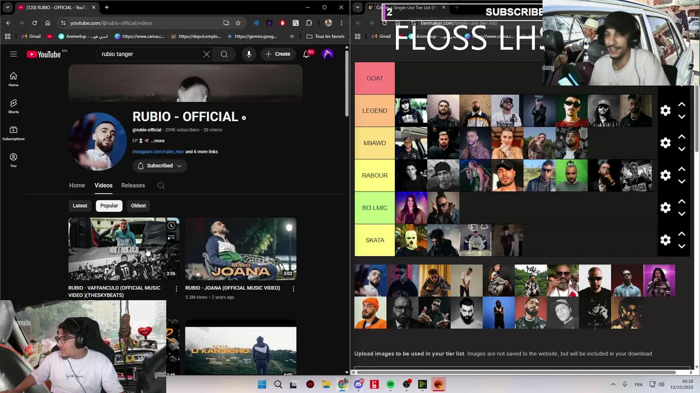
Task: Click the @rubio-official handle
Action: click(147, 130)
